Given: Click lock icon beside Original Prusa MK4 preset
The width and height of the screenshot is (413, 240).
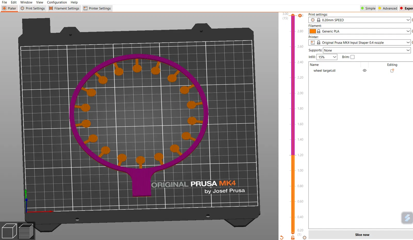Looking at the screenshot, I should point(319,43).
